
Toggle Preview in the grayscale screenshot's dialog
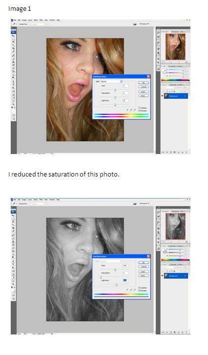(140, 290)
